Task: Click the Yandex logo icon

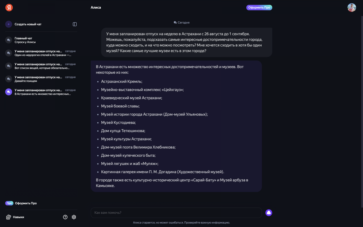Action: 9,8
